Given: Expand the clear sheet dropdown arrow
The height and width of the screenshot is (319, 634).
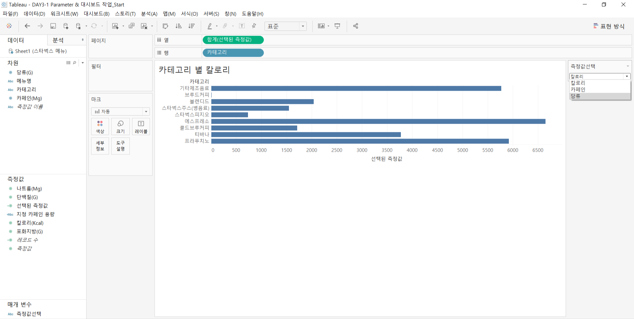Looking at the screenshot, I should click(x=152, y=26).
